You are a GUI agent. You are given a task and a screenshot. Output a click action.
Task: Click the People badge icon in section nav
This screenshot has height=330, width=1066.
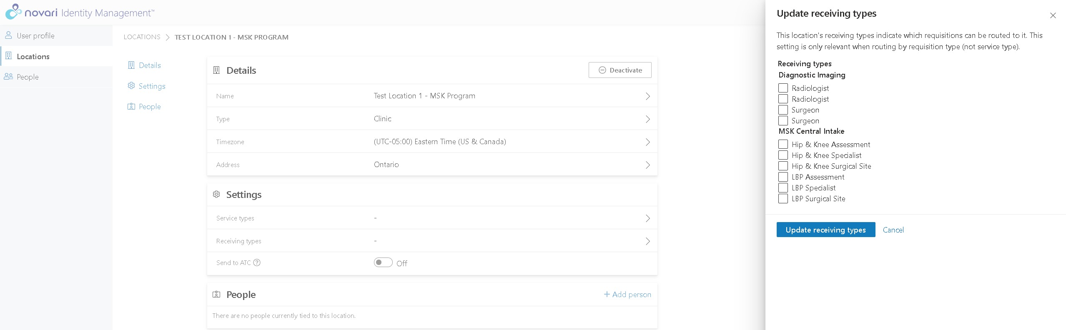pos(131,106)
